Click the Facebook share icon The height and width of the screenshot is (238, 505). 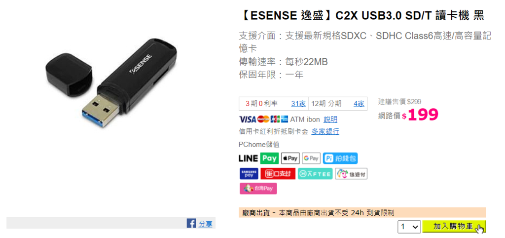coord(191,223)
